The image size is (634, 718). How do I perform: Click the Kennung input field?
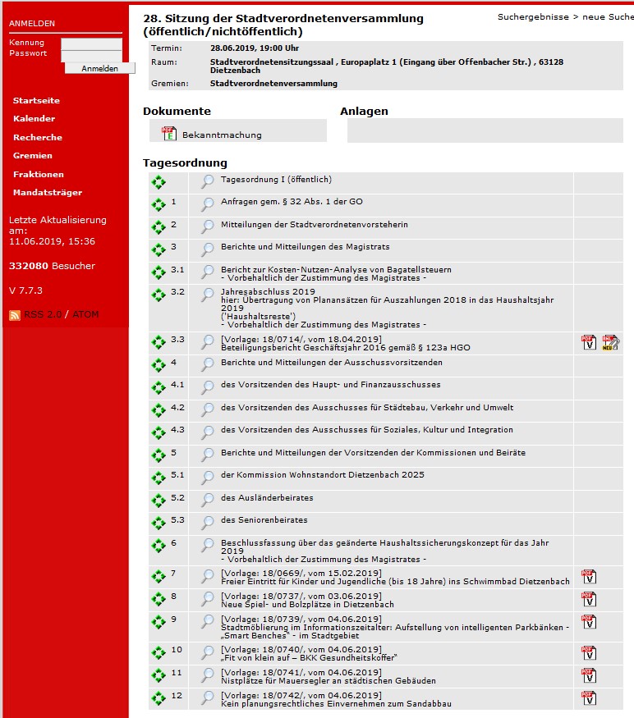pos(91,43)
